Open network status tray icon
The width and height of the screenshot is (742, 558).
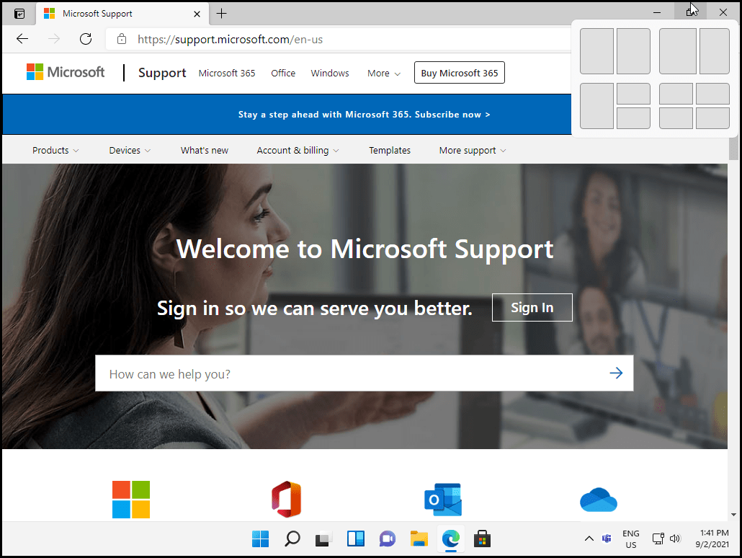[x=658, y=539]
